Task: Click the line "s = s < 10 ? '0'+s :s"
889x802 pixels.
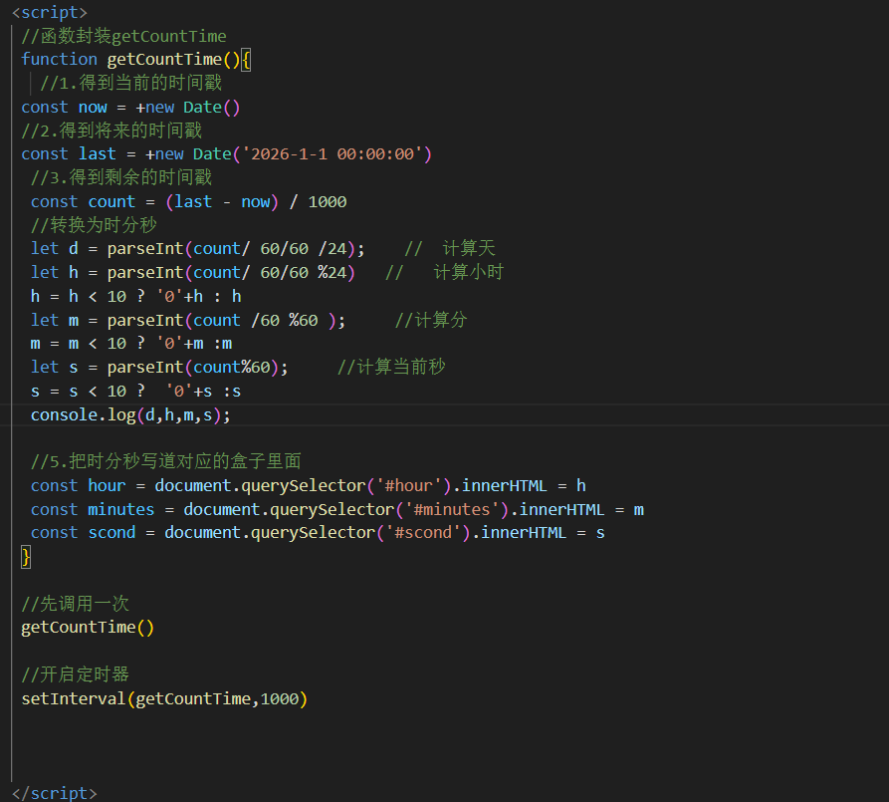Action: click(136, 392)
